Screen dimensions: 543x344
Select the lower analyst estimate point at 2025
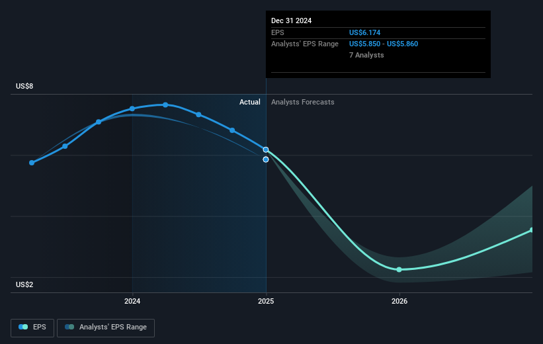[x=266, y=159]
